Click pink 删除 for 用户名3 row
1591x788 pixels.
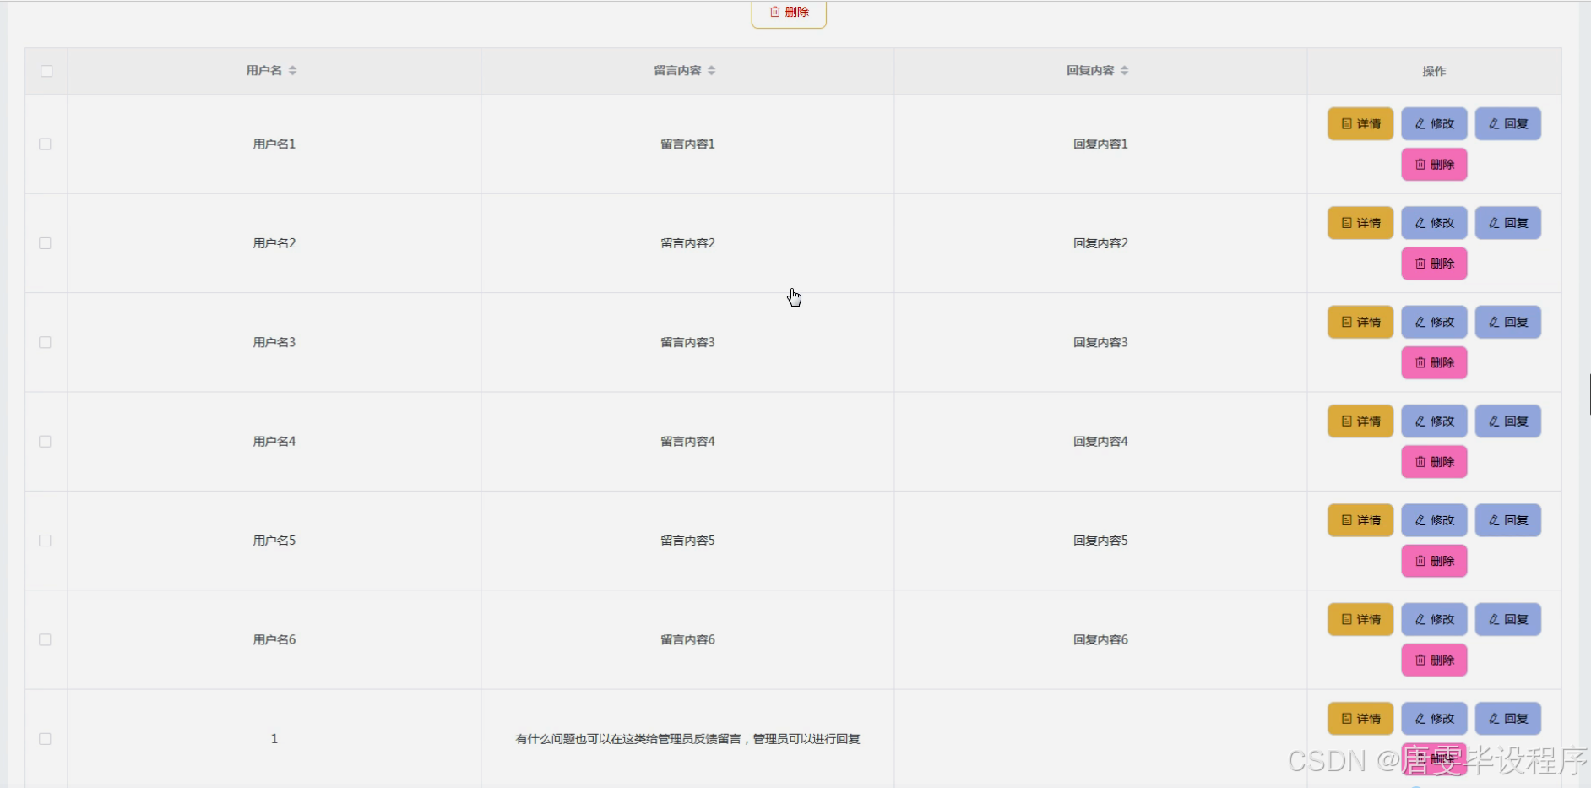pos(1434,362)
